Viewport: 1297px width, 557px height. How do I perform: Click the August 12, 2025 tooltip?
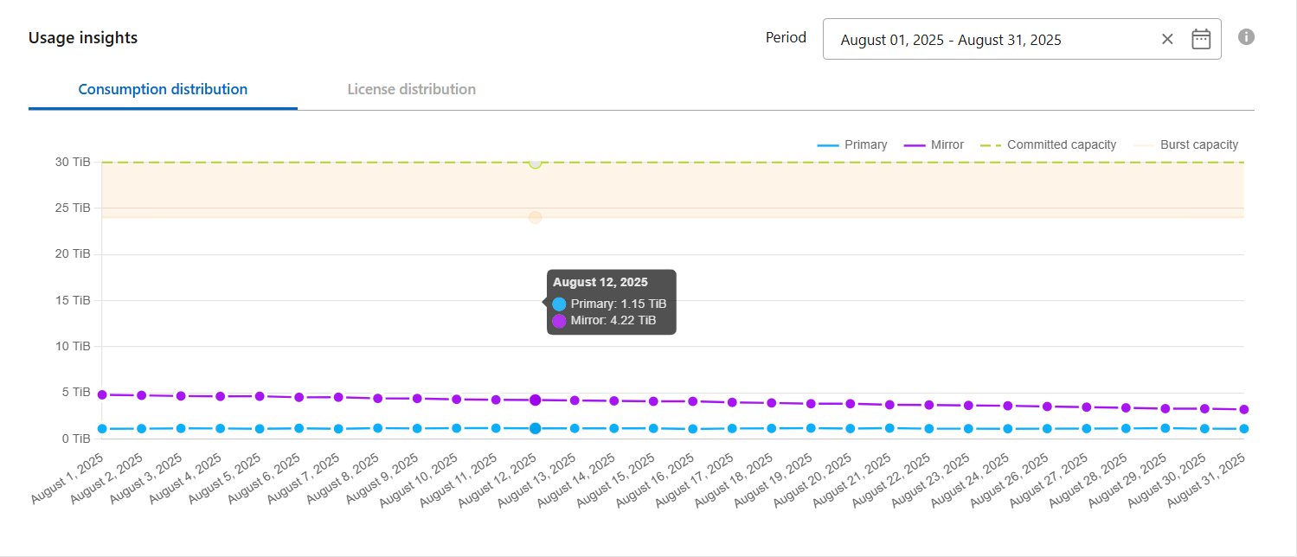612,301
